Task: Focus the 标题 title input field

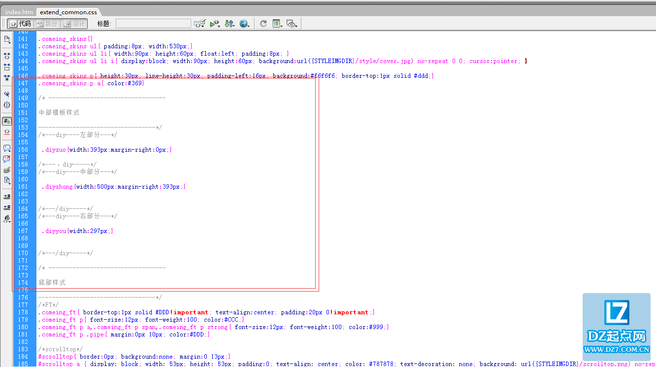Action: click(153, 24)
